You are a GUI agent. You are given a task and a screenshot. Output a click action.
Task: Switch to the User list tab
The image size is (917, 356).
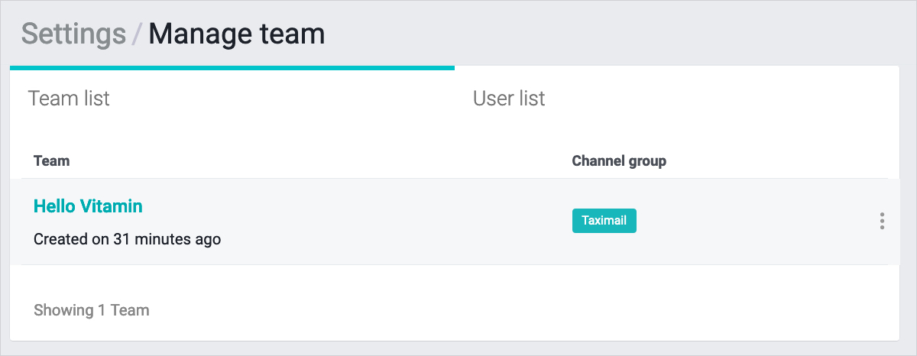pyautogui.click(x=509, y=99)
